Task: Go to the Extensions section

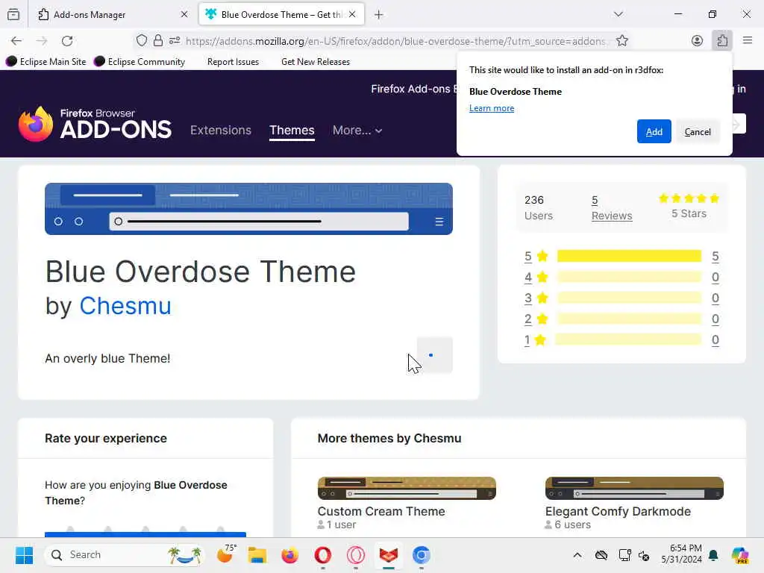Action: (x=221, y=130)
